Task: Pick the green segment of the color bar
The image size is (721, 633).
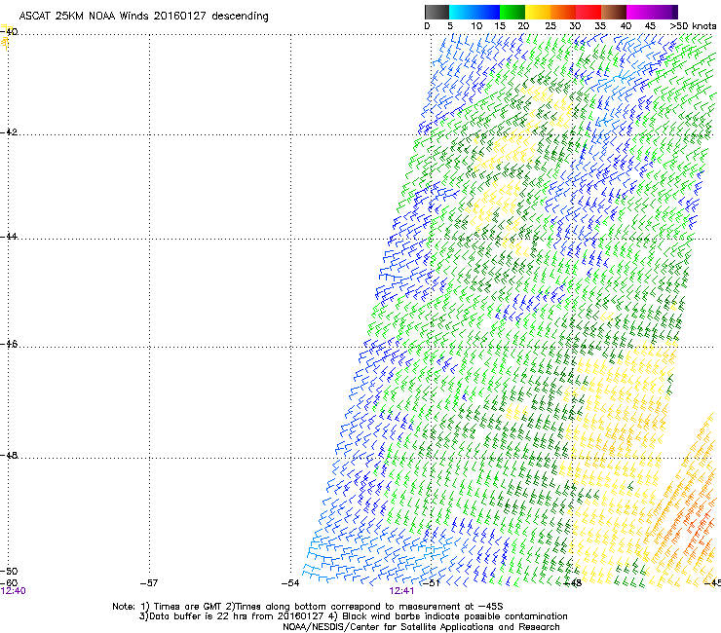Action: tap(512, 12)
